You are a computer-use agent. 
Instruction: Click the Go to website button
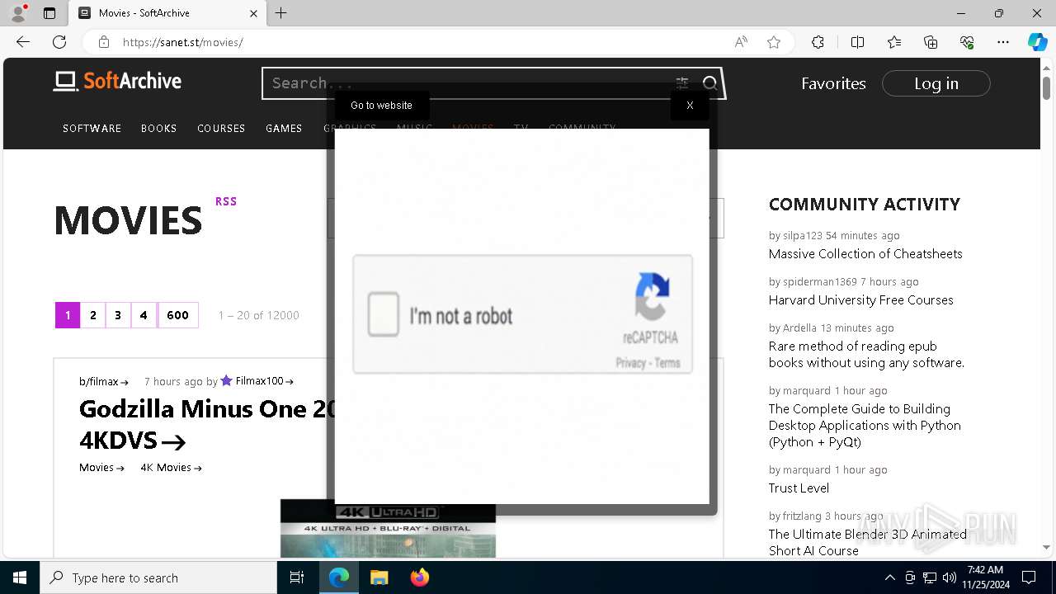(381, 105)
